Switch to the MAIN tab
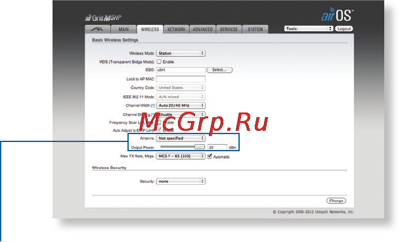The image size is (400, 242). click(123, 30)
